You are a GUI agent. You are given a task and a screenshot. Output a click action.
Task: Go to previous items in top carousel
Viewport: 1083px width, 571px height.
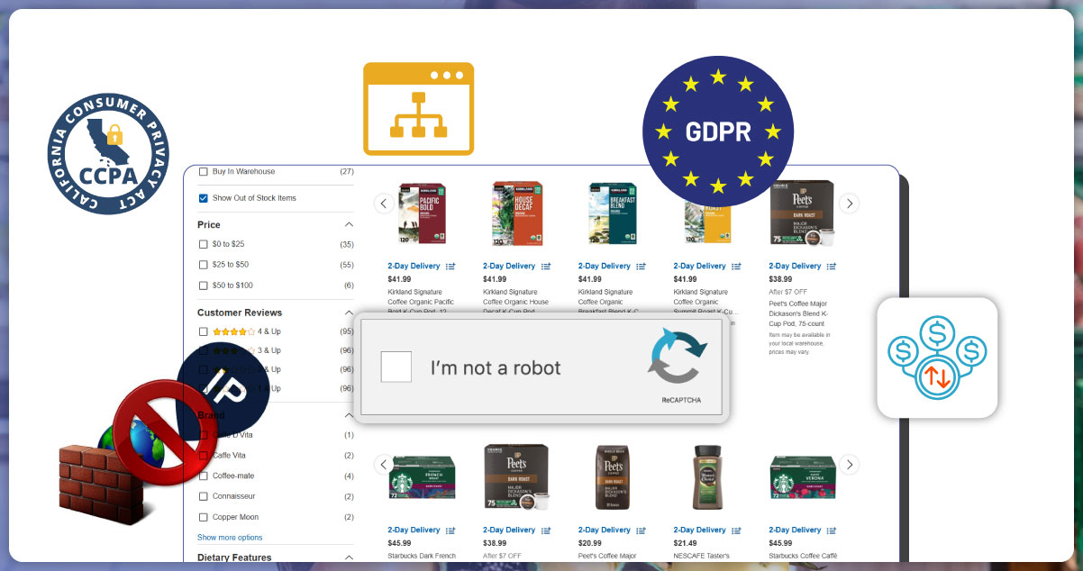383,204
